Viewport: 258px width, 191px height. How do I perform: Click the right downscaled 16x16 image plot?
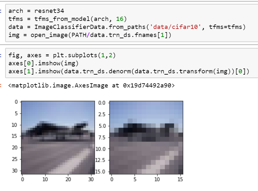coord(146,137)
